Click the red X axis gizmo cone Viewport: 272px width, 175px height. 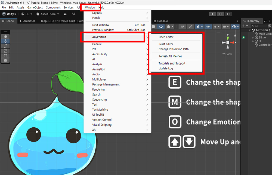coord(232,42)
